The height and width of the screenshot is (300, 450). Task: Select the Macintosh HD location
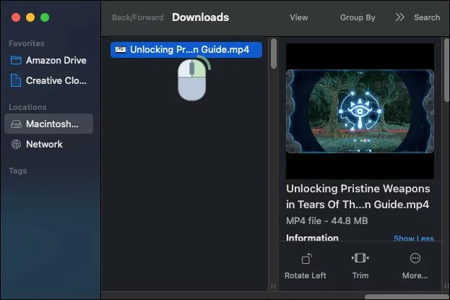pyautogui.click(x=48, y=124)
